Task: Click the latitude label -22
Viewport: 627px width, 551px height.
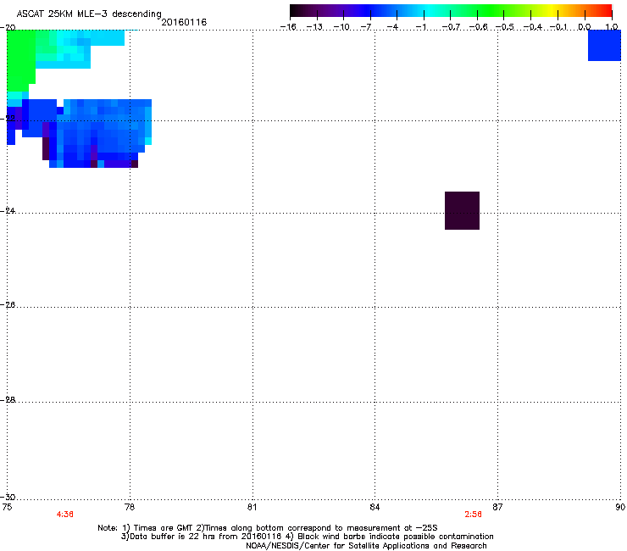Action: click(x=8, y=118)
